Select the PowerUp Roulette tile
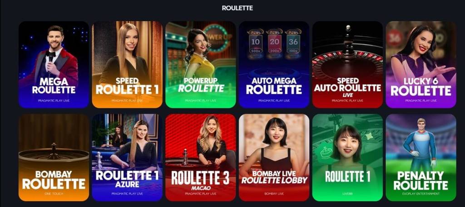Screen dimensions: 465x207 click(200, 64)
